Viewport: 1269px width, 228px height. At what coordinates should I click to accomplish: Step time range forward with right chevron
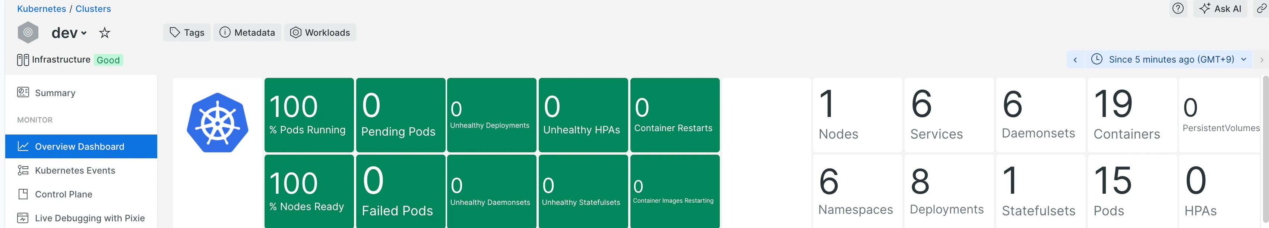point(1261,60)
